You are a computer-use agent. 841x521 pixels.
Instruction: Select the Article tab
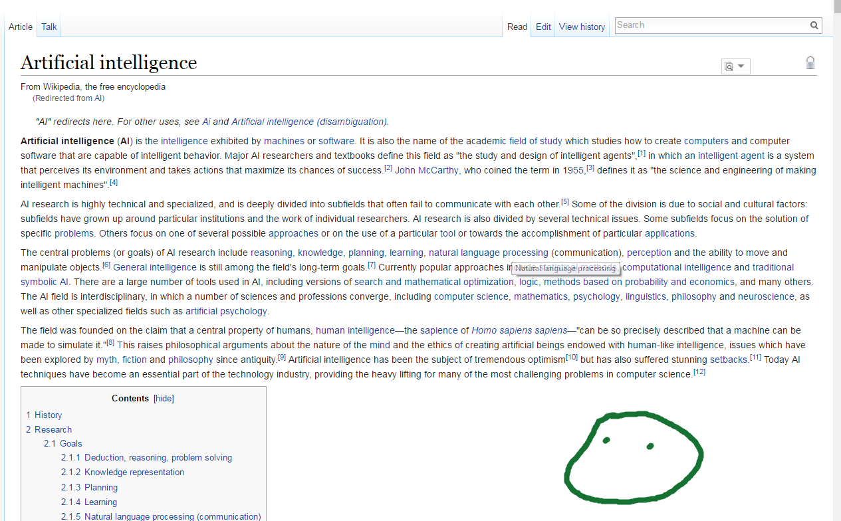coord(21,27)
